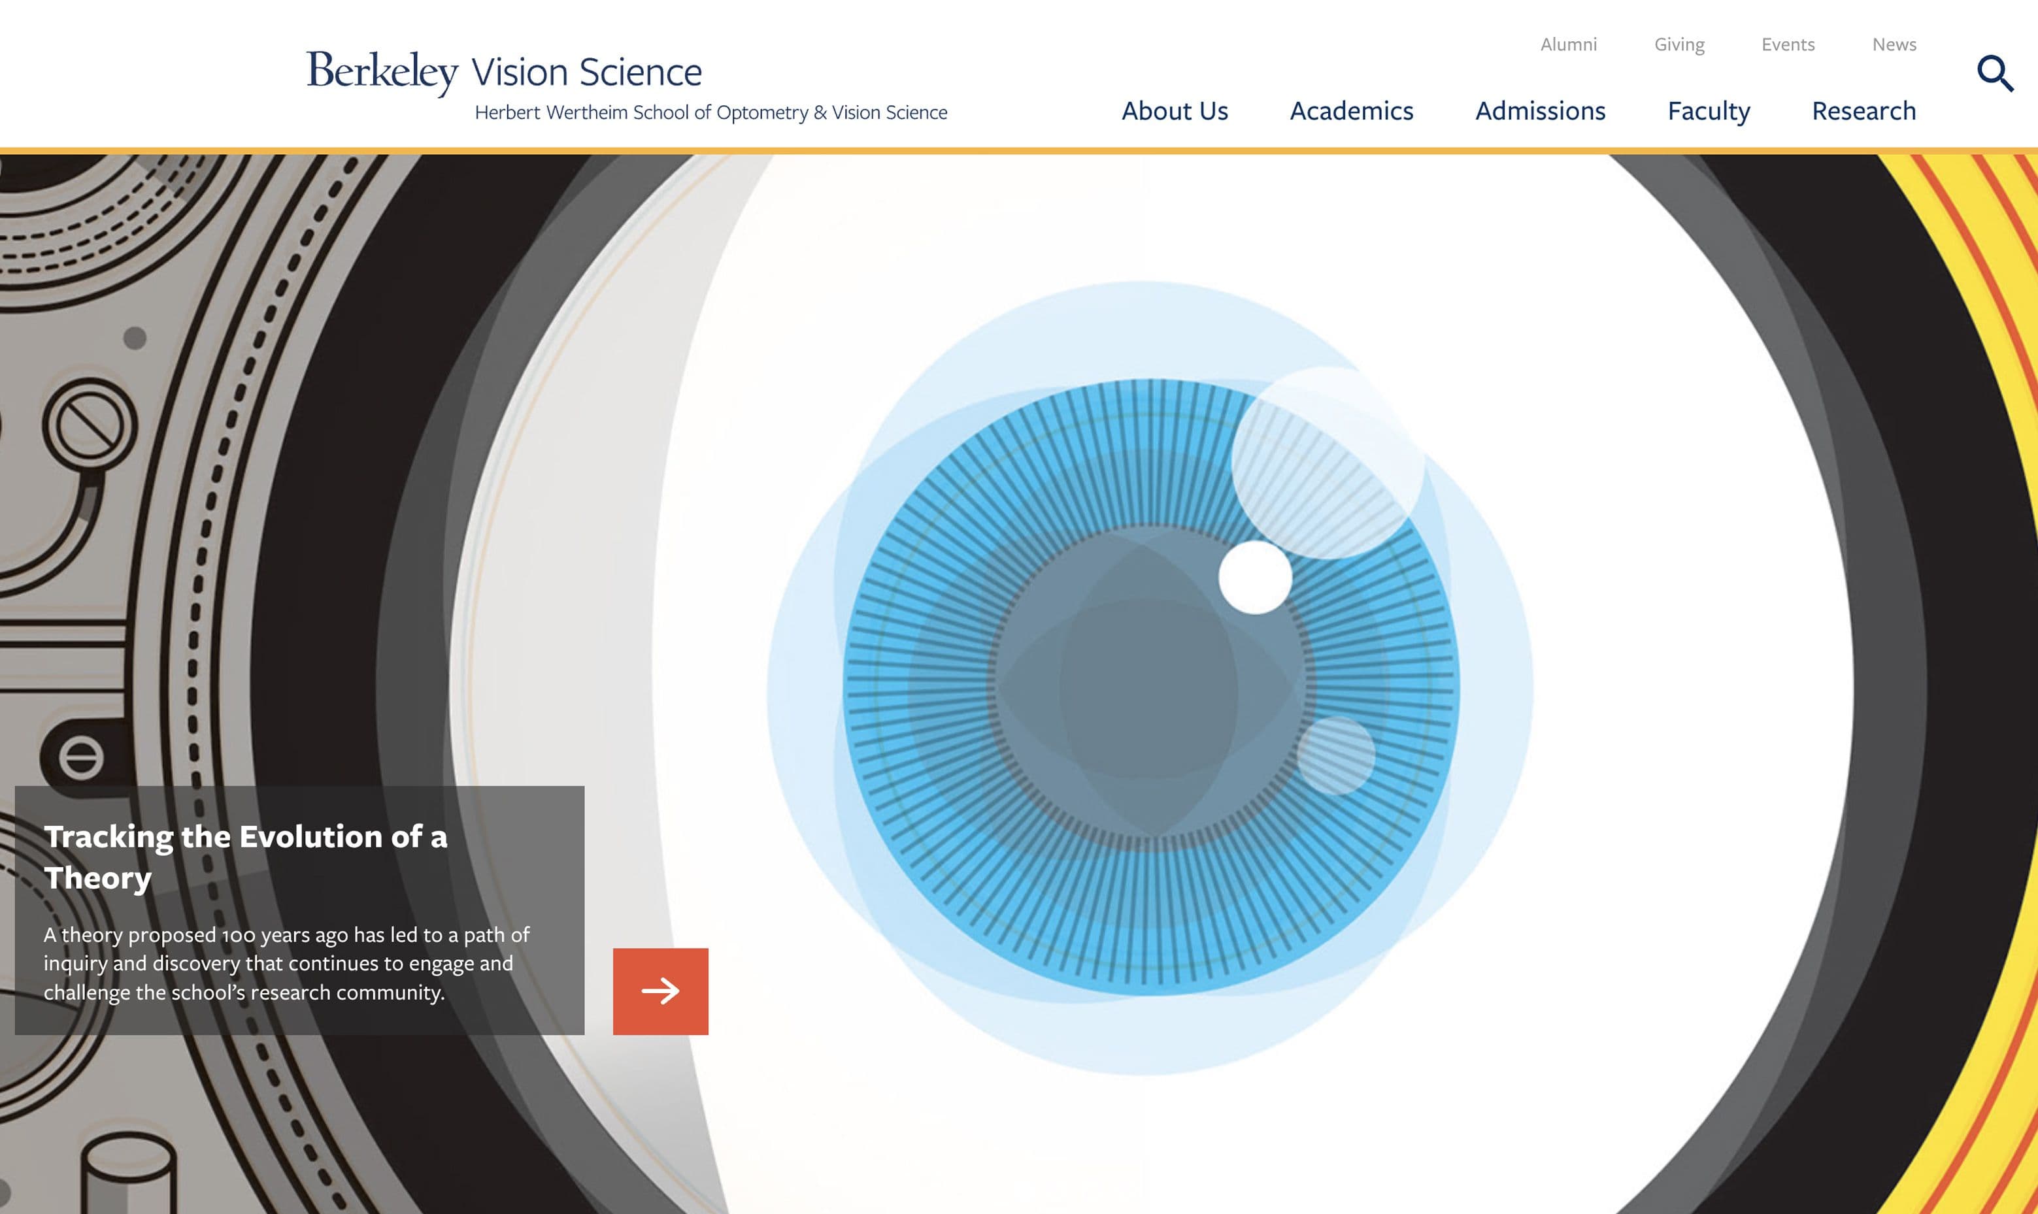Viewport: 2038px width, 1214px height.
Task: Click the white highlight dot on the eye
Action: coord(1254,577)
